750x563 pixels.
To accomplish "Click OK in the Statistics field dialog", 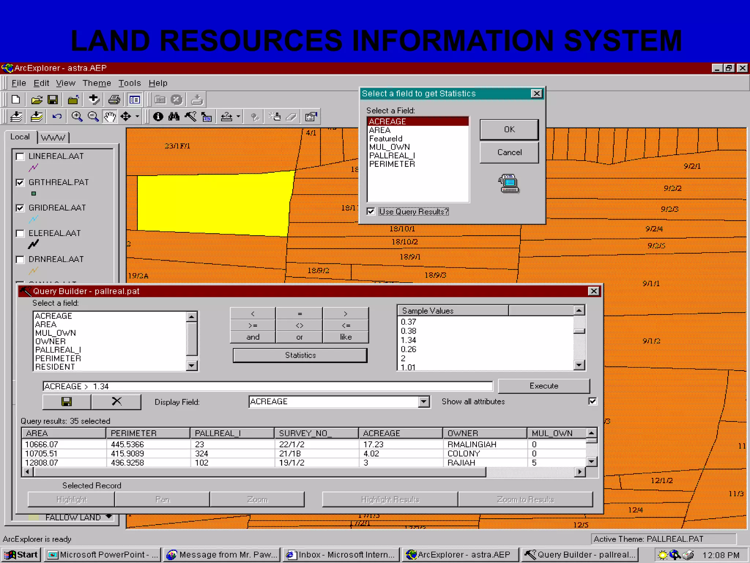I will click(x=509, y=129).
